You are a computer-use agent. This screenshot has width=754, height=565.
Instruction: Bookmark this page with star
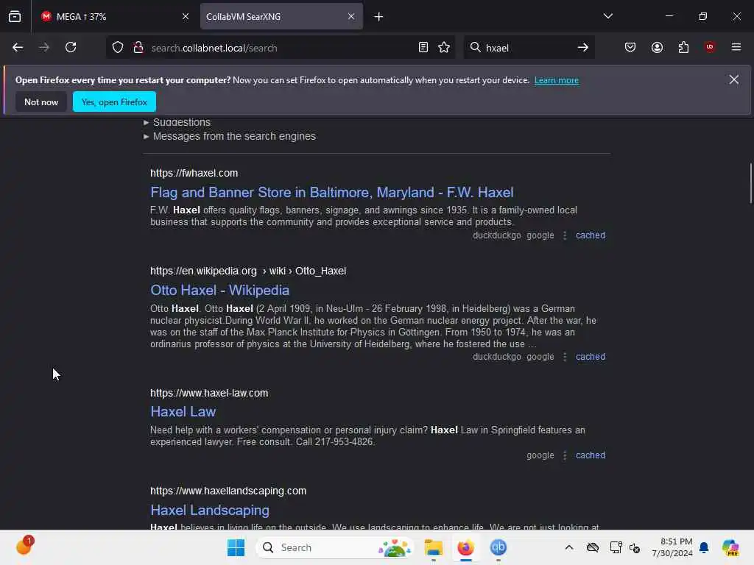pos(444,48)
